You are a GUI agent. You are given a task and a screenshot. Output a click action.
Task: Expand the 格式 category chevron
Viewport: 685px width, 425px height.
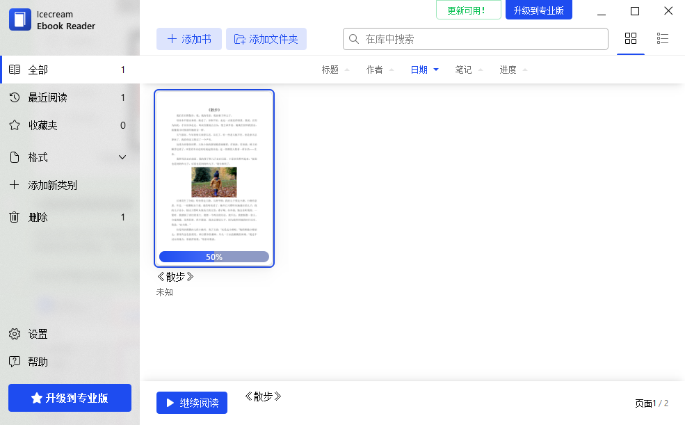point(122,157)
